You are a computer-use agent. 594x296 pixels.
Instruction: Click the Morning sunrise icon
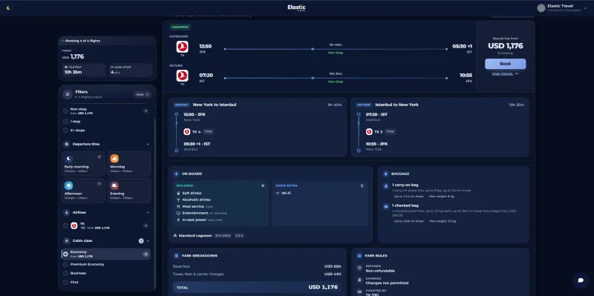pos(114,159)
